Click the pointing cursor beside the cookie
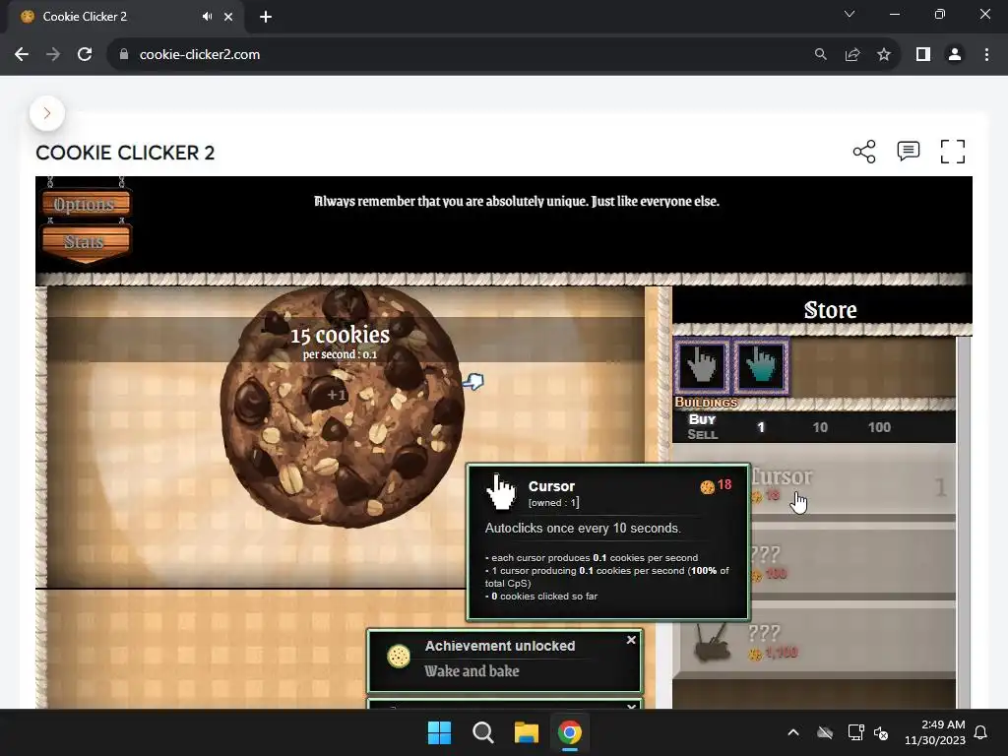Screen dimensions: 1008x756 tap(473, 382)
